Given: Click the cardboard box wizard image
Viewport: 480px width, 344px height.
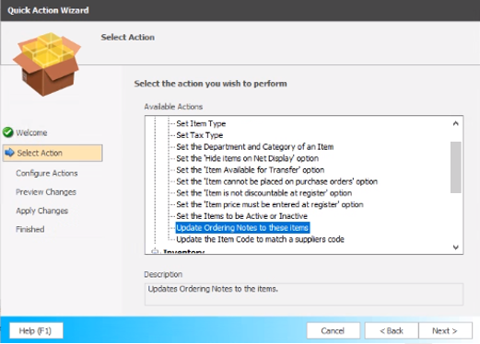Looking at the screenshot, I should point(47,63).
